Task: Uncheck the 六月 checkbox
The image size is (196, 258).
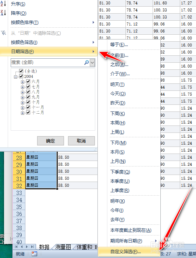Action: click(28, 81)
